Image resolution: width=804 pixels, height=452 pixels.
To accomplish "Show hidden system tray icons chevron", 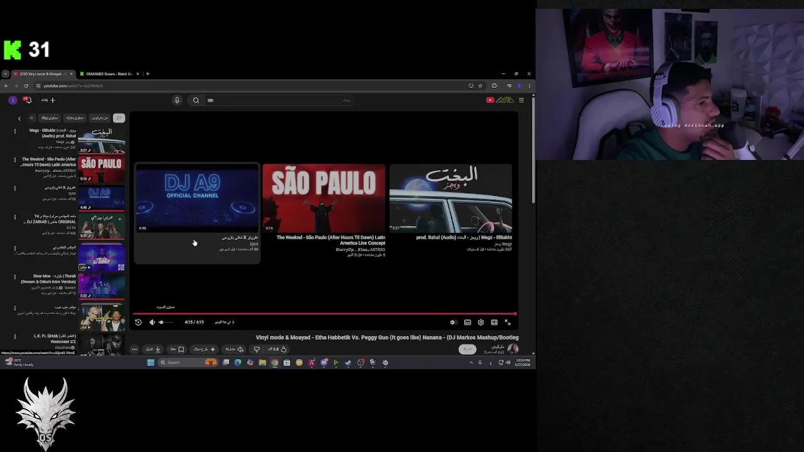I will click(x=471, y=362).
